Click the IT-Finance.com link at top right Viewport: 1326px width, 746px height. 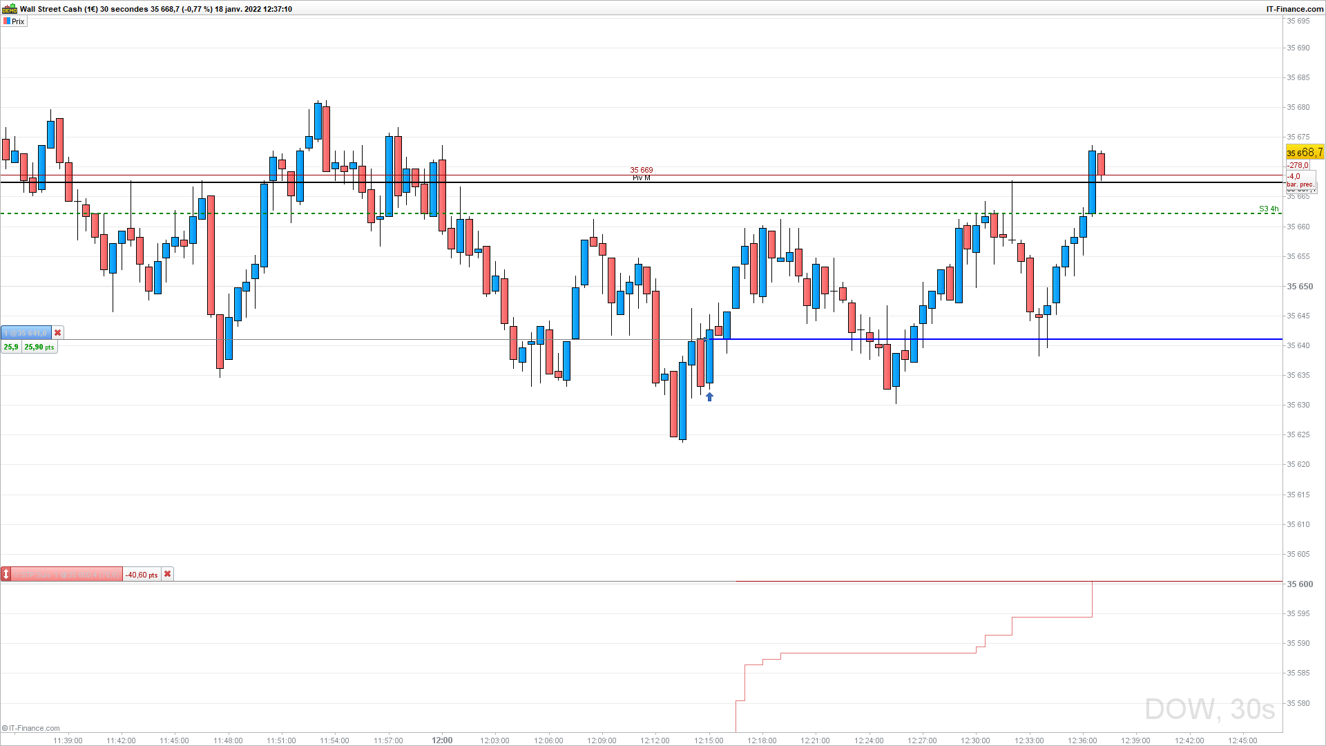(x=1294, y=9)
